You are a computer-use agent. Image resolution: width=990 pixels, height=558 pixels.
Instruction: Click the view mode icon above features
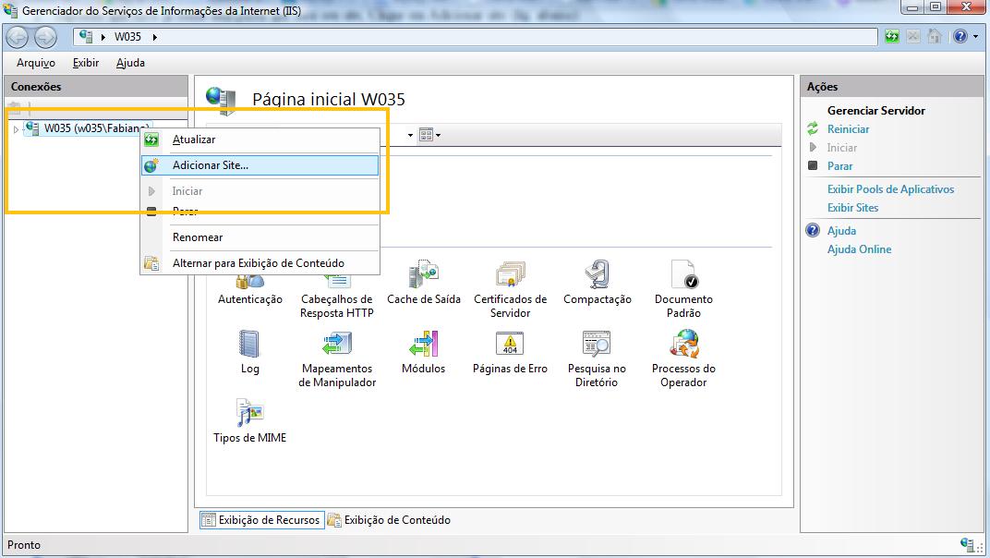(x=426, y=135)
